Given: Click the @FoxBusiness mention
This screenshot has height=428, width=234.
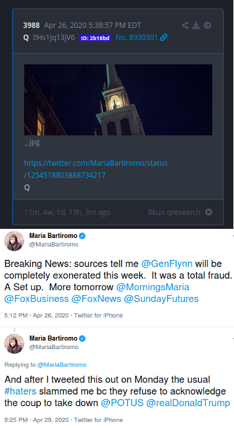Looking at the screenshot, I should 36,299.
